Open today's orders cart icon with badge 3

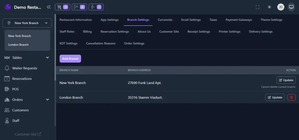click(x=62, y=7)
